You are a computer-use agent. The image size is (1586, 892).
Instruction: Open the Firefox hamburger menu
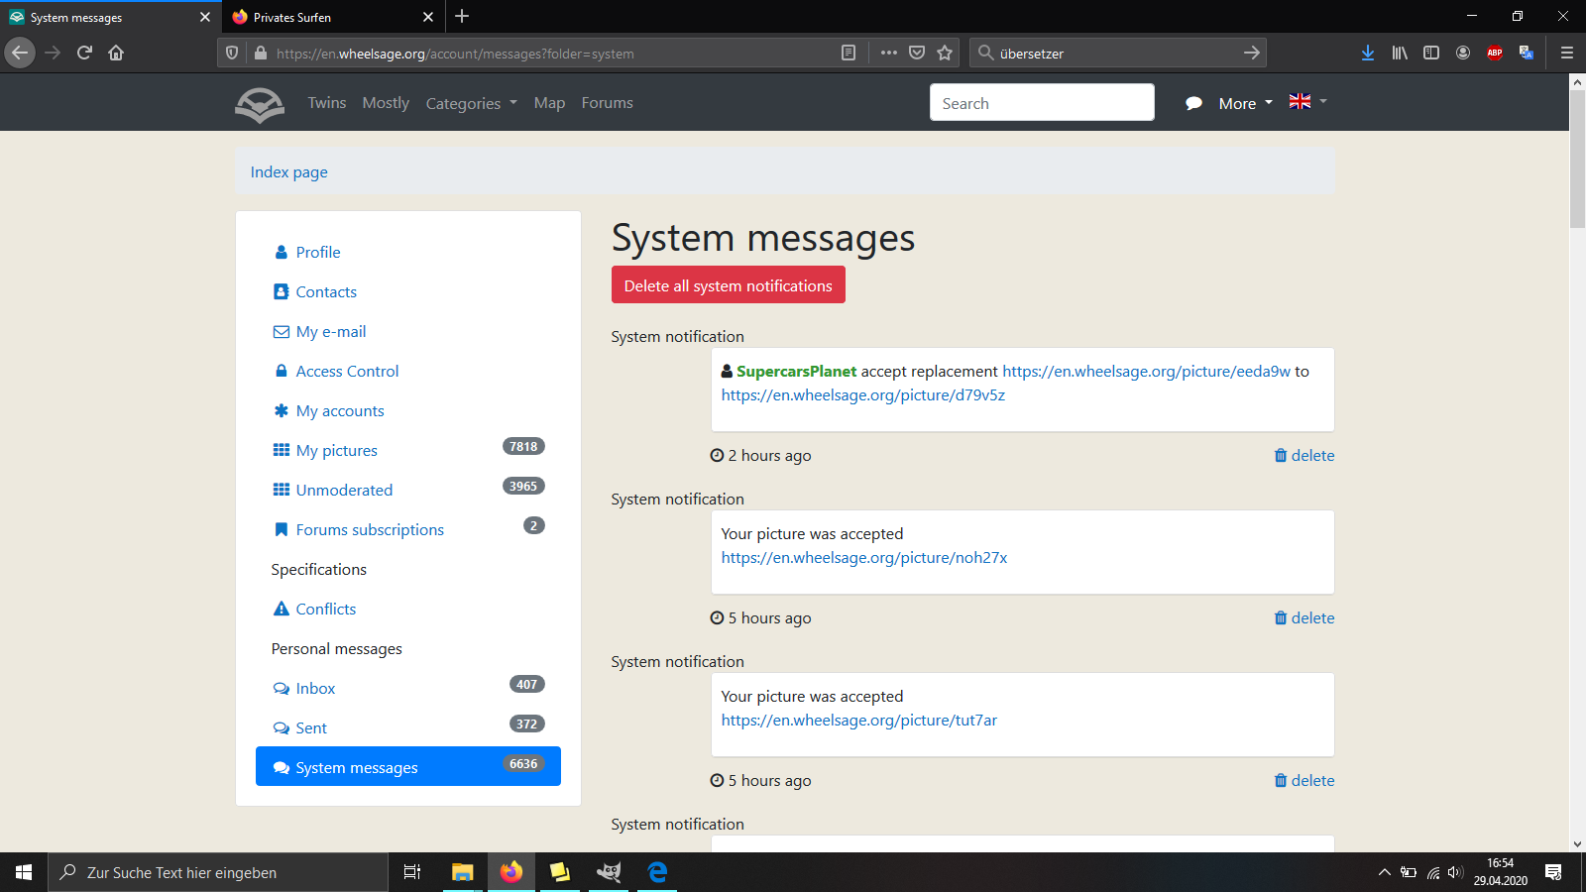(1567, 53)
